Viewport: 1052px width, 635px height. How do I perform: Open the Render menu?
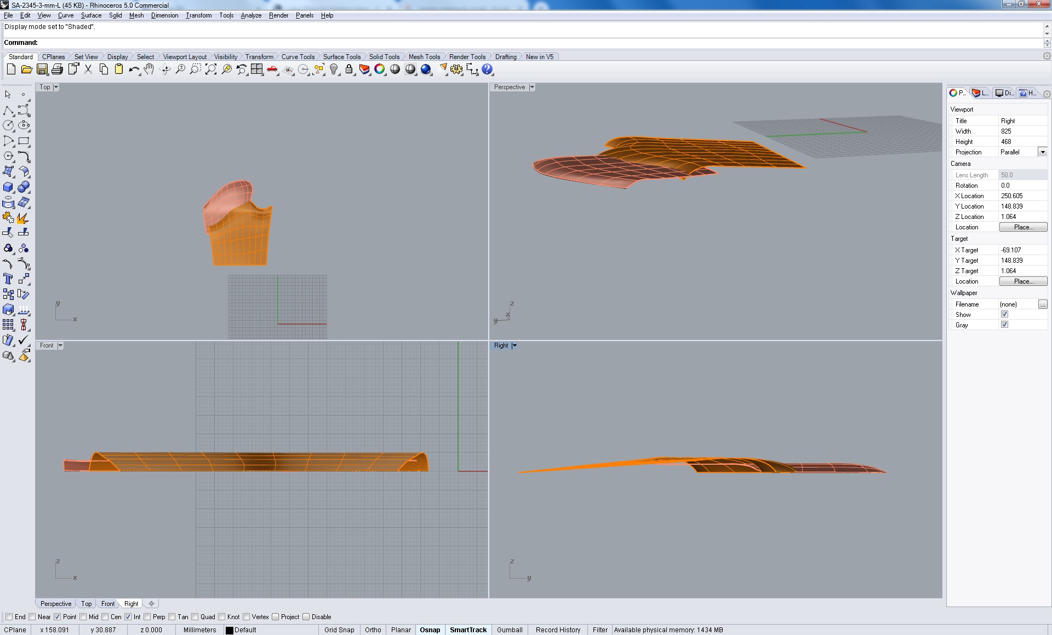tap(278, 15)
